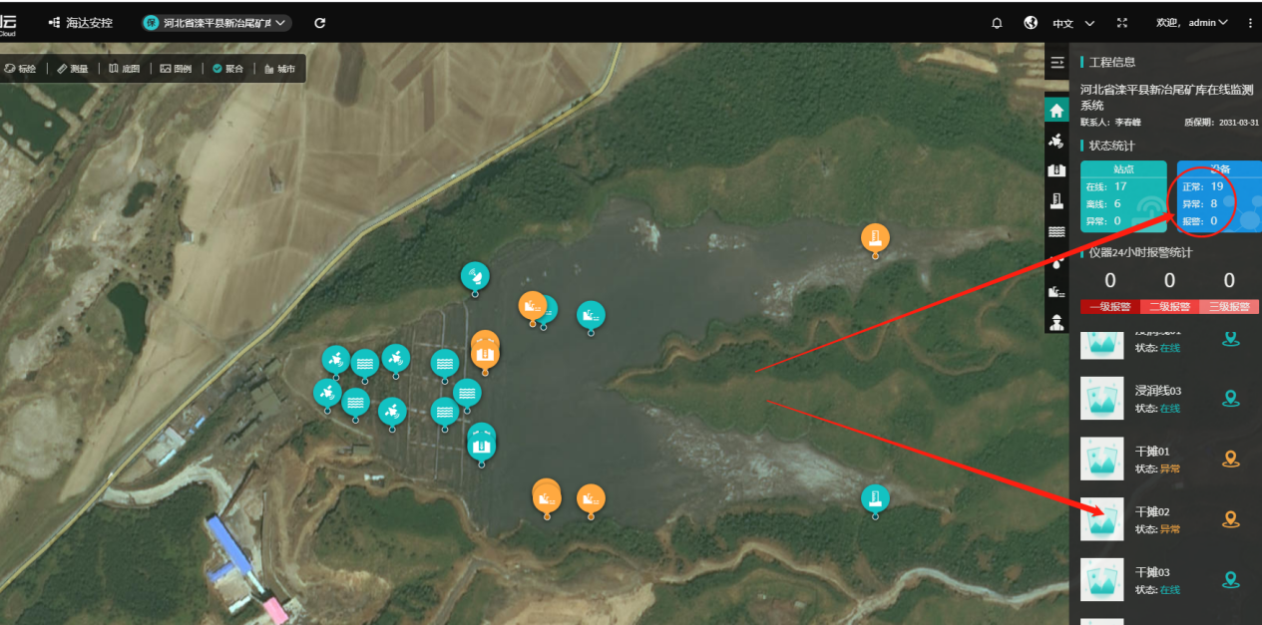Click the 一级报警 alarm button

click(1109, 307)
